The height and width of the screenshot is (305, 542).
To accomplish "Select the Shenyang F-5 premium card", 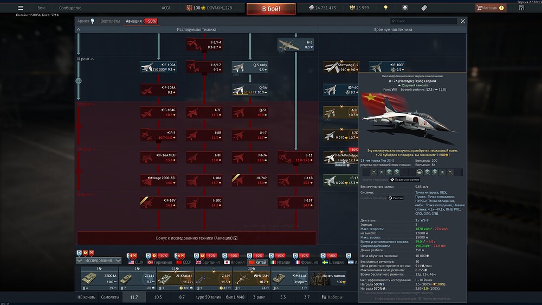I will click(x=341, y=67).
